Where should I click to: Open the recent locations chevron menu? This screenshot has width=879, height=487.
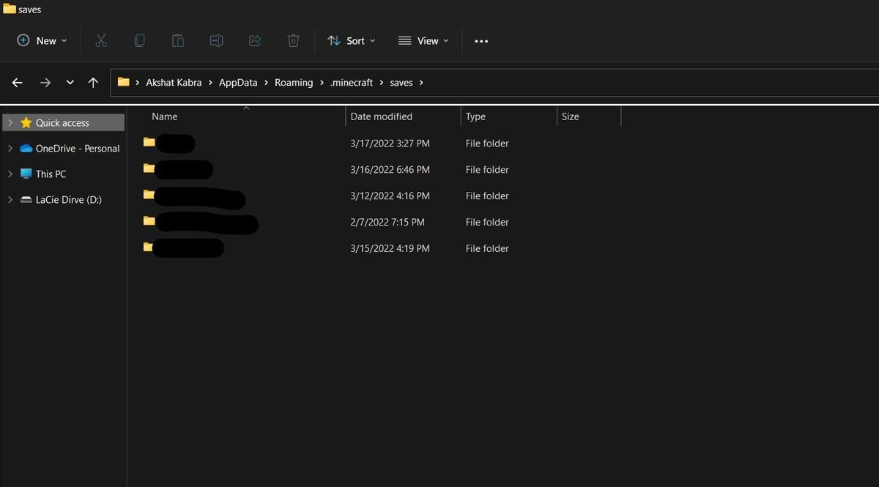pos(70,82)
